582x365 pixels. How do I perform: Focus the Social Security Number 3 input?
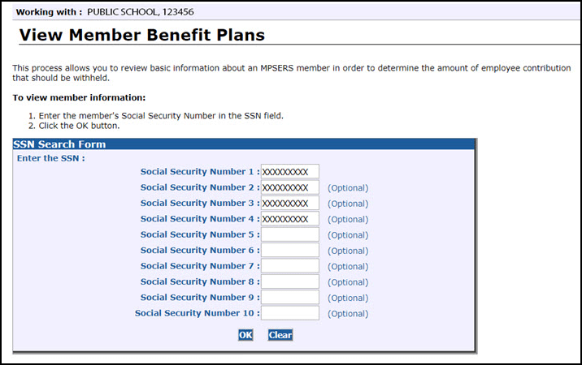[x=290, y=204]
